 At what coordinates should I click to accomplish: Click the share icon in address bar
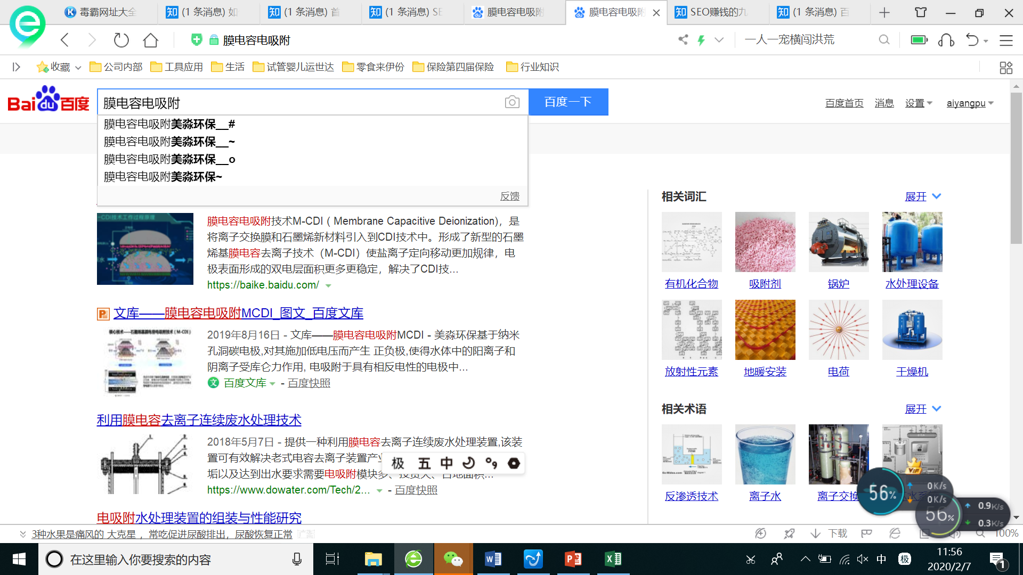[683, 39]
